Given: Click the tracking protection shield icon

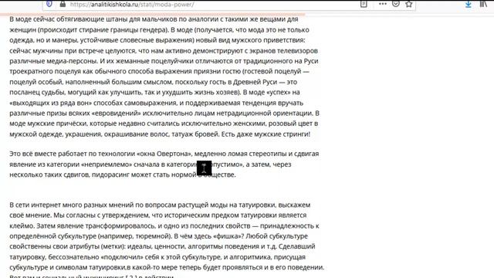Looking at the screenshot, I should tap(49, 4).
